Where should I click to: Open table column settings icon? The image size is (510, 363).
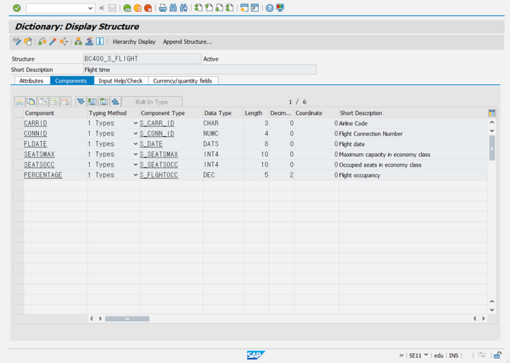coord(492,113)
